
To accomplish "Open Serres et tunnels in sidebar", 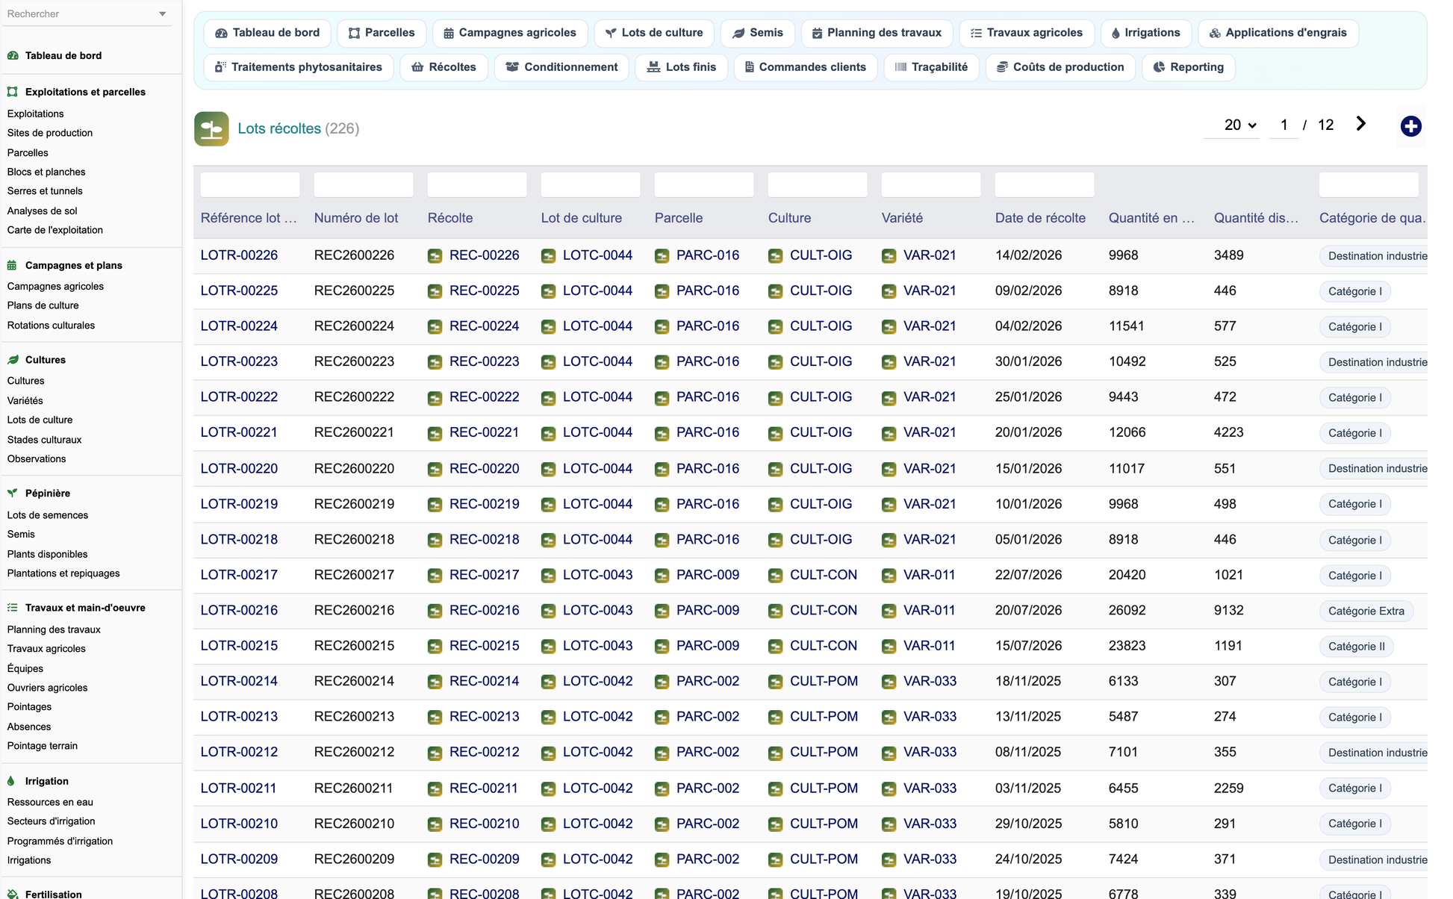I will coord(45,191).
